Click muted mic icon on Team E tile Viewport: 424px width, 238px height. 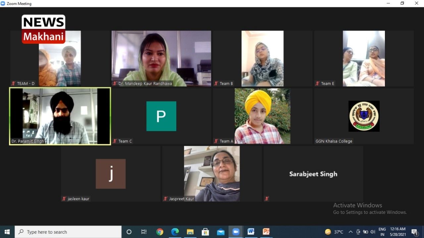coord(317,84)
